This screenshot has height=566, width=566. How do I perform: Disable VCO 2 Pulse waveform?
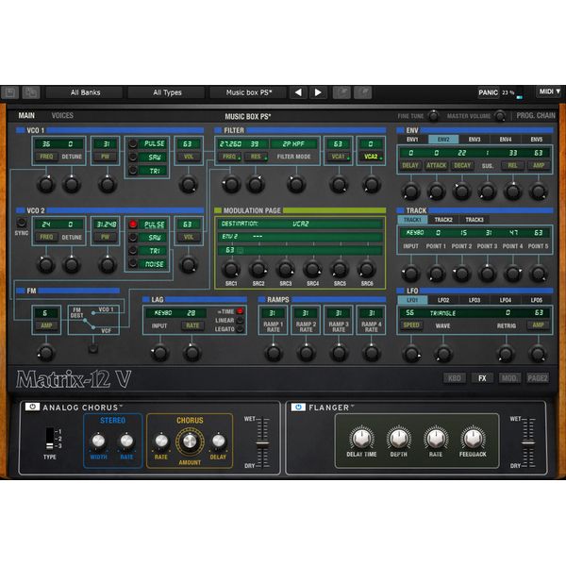coord(133,225)
